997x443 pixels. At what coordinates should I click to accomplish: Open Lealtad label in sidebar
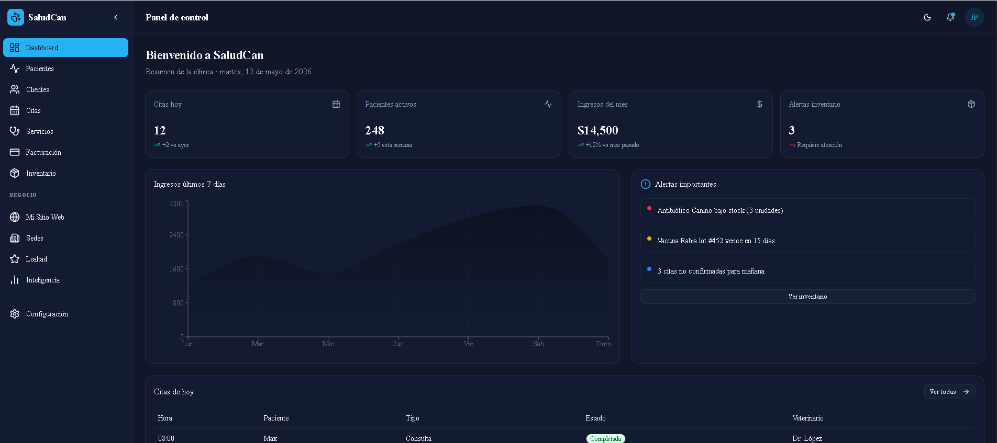click(37, 259)
